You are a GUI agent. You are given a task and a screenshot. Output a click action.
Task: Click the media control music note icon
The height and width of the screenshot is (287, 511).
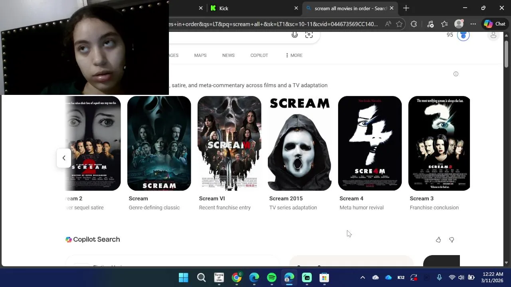click(430, 24)
